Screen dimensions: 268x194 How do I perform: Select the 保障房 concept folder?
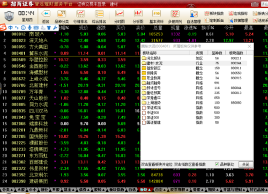(150, 73)
